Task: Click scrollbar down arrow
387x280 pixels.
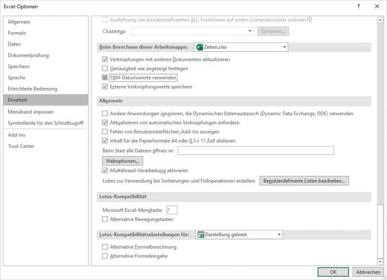Action: click(380, 262)
